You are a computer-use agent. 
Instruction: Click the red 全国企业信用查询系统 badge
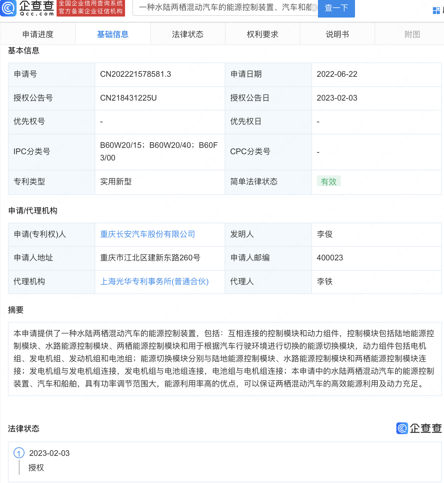91,8
